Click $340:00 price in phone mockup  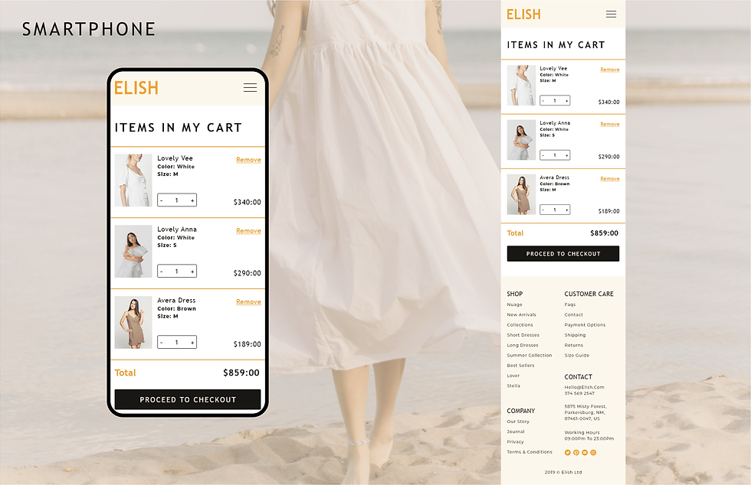(x=247, y=202)
